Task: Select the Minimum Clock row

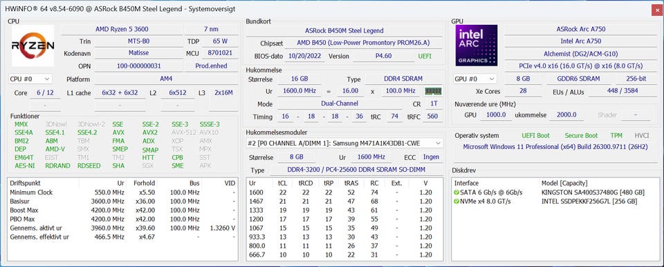Action: (x=123, y=192)
